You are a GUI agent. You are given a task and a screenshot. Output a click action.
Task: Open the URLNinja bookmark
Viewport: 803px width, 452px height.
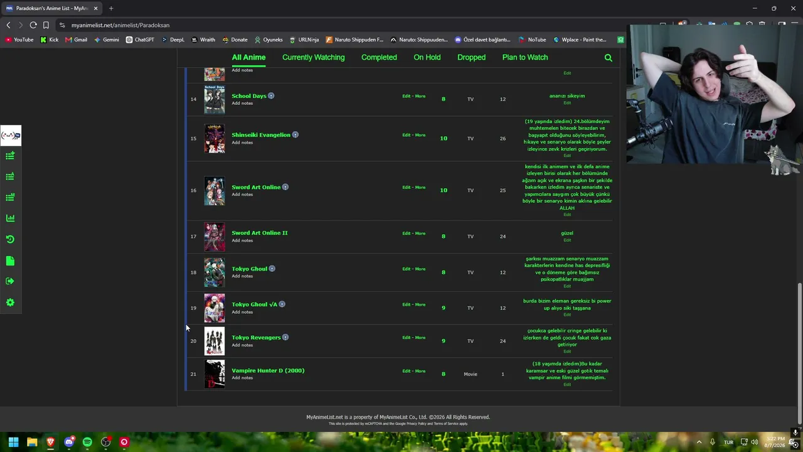point(304,40)
